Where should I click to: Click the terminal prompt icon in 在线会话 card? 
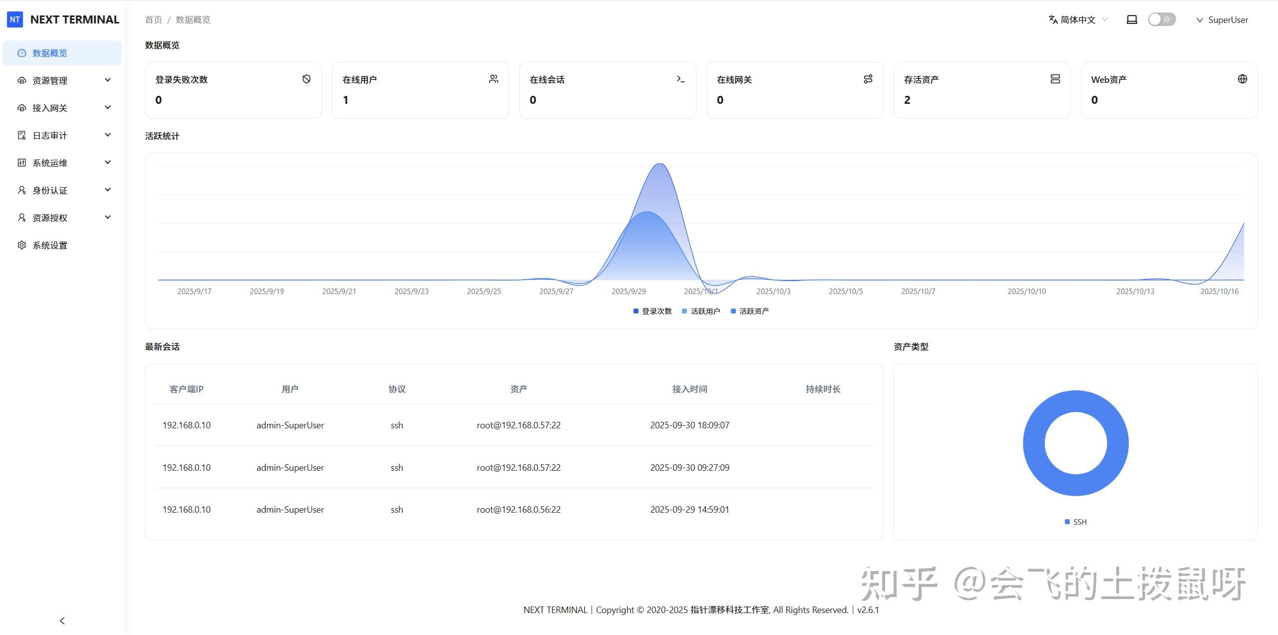680,79
